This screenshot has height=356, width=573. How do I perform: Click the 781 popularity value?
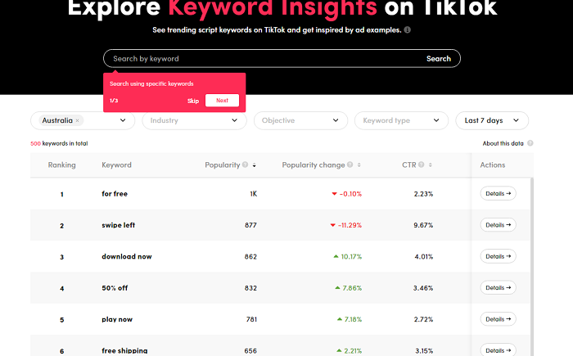coord(251,319)
